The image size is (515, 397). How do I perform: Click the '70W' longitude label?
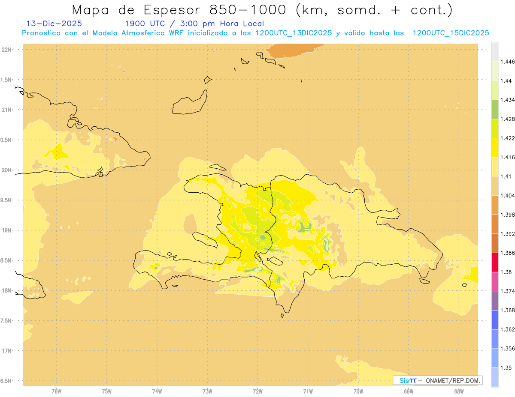pos(358,391)
